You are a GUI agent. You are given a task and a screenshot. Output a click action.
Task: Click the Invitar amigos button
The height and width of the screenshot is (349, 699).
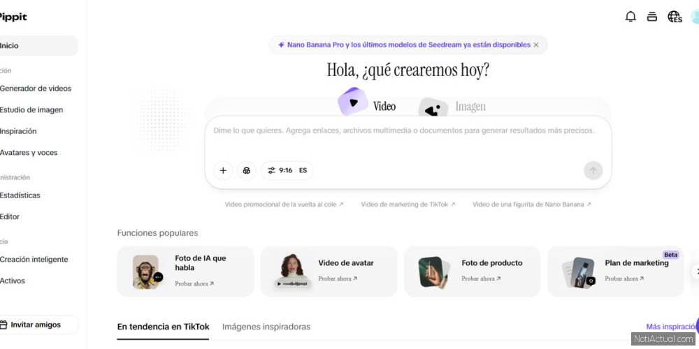[38, 325]
